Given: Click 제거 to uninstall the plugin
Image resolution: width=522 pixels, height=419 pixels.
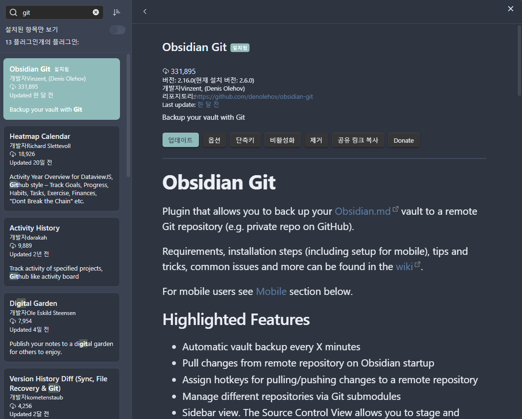Looking at the screenshot, I should coord(316,140).
